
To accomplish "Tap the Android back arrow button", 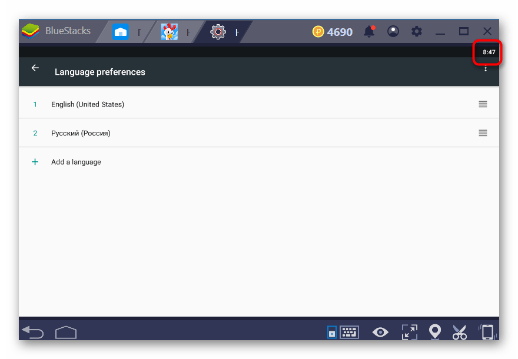I will point(33,332).
